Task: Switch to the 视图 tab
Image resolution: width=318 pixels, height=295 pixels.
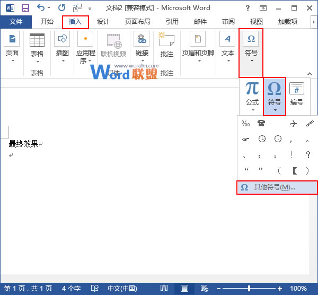Action: pos(257,22)
